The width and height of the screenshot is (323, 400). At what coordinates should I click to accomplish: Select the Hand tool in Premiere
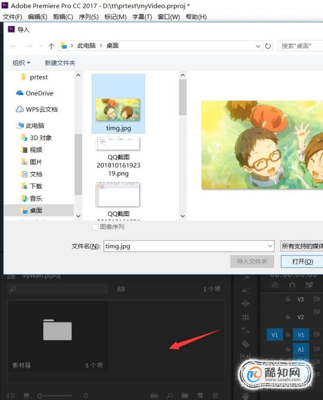[x=245, y=396]
